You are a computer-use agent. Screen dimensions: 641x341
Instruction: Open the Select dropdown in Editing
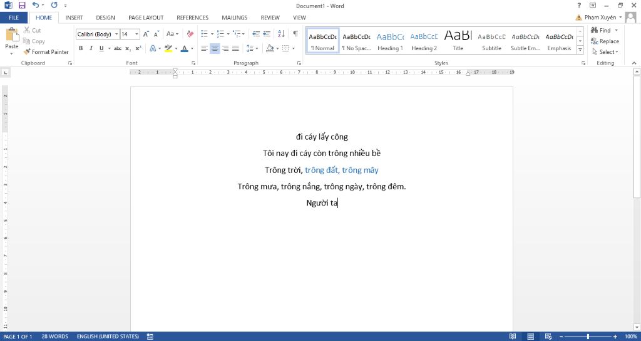pos(605,52)
